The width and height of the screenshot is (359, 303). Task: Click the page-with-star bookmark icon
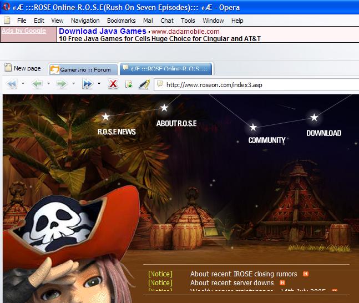click(x=129, y=84)
